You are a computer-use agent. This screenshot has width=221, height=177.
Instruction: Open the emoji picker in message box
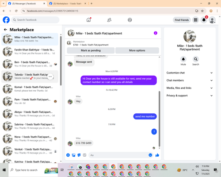150,155
